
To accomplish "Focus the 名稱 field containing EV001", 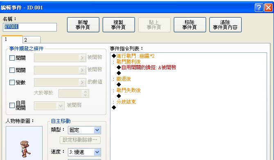I will (30, 27).
